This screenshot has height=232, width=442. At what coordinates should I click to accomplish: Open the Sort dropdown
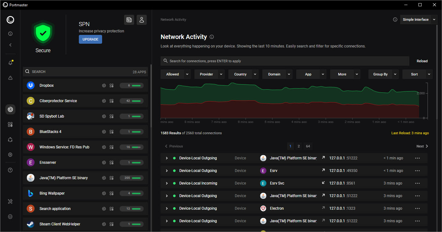[x=417, y=74]
